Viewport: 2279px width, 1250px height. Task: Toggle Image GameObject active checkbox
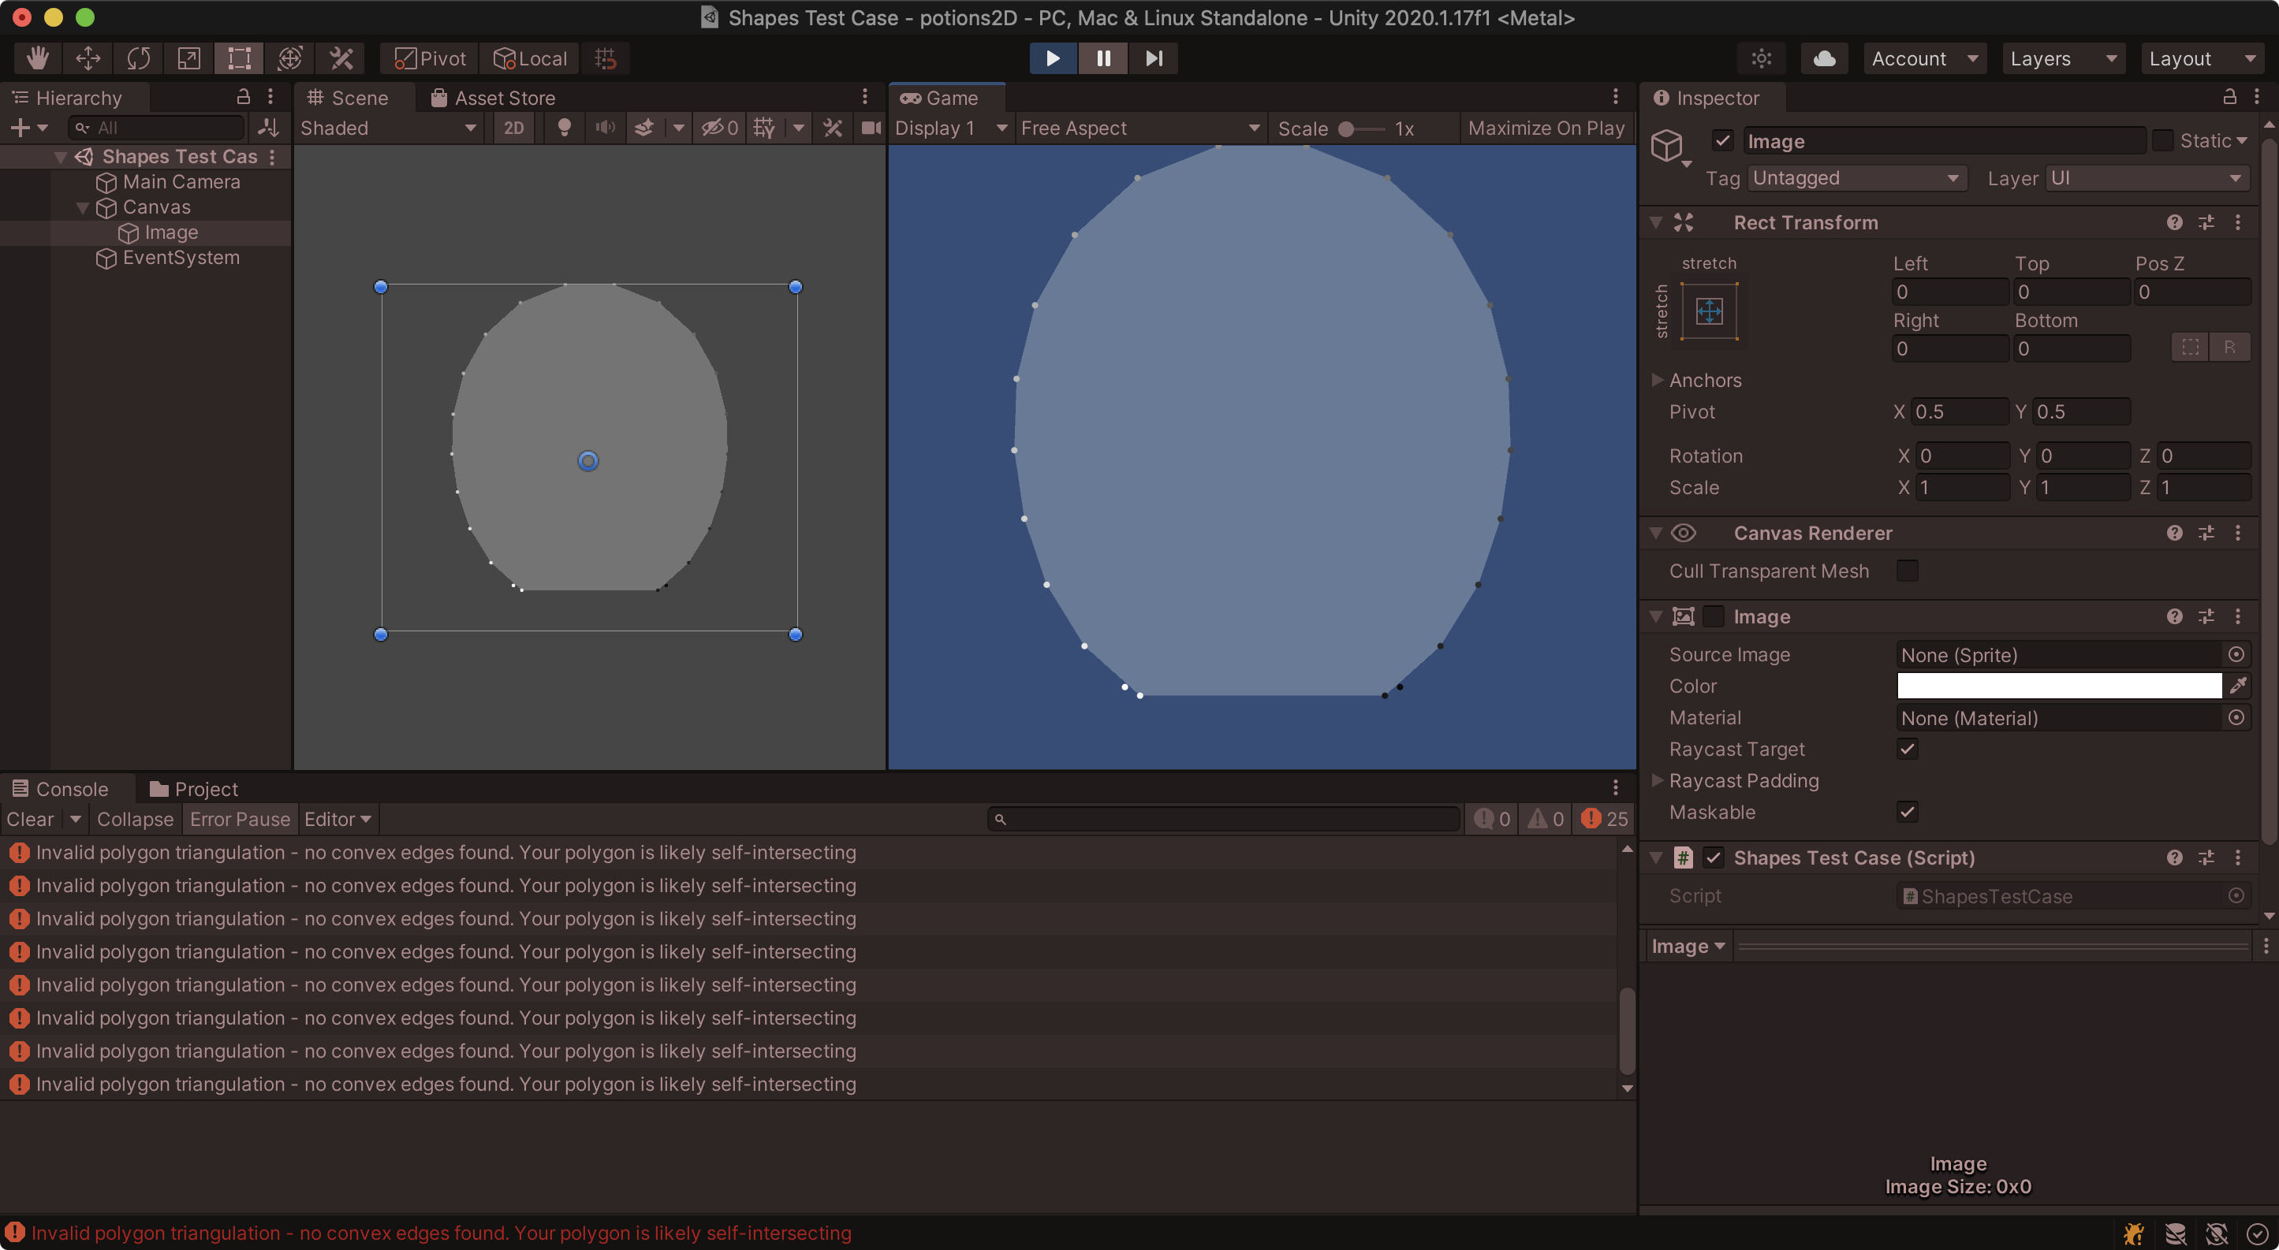[1722, 140]
